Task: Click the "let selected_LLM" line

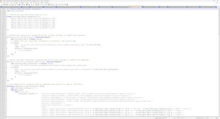Action: pyautogui.click(x=26, y=39)
